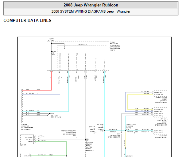Click the "FUSE M3 10A" label
Image resolution: width=186 pixels, height=157 pixels.
pos(54,53)
